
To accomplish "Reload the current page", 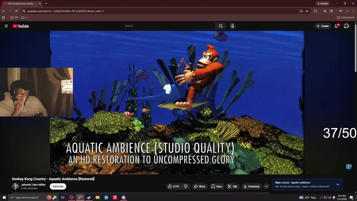I will click(x=16, y=11).
